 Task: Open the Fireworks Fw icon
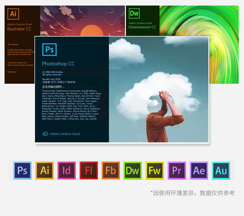coord(155,170)
